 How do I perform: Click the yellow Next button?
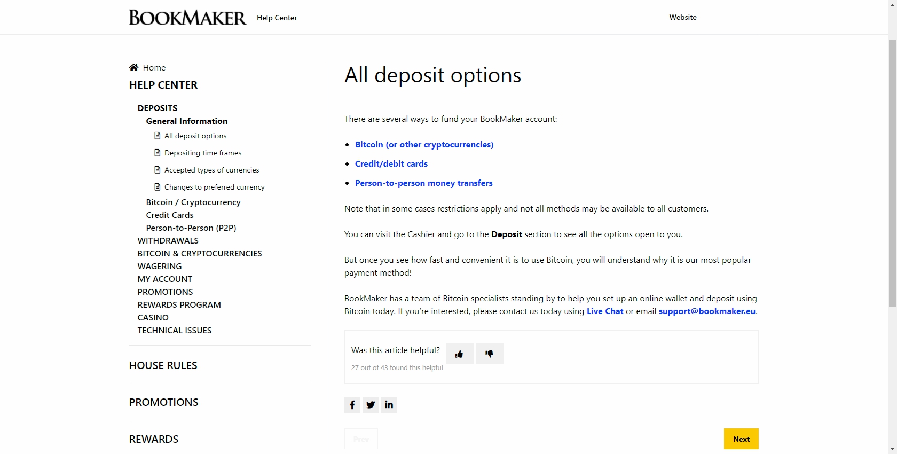pyautogui.click(x=741, y=439)
